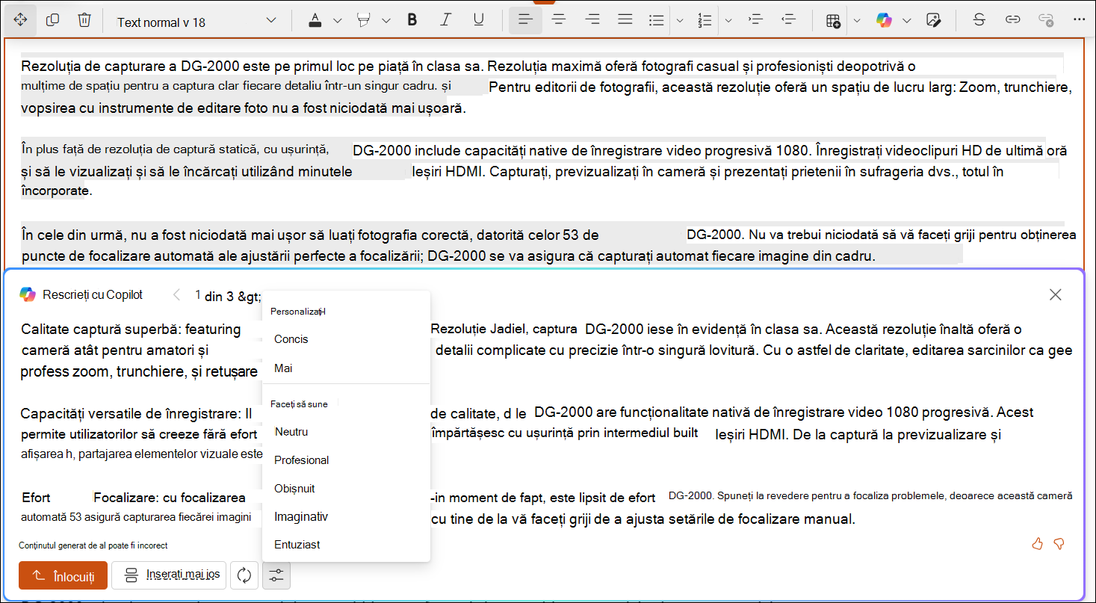Go to the next rewrite via &gt;

click(250, 296)
